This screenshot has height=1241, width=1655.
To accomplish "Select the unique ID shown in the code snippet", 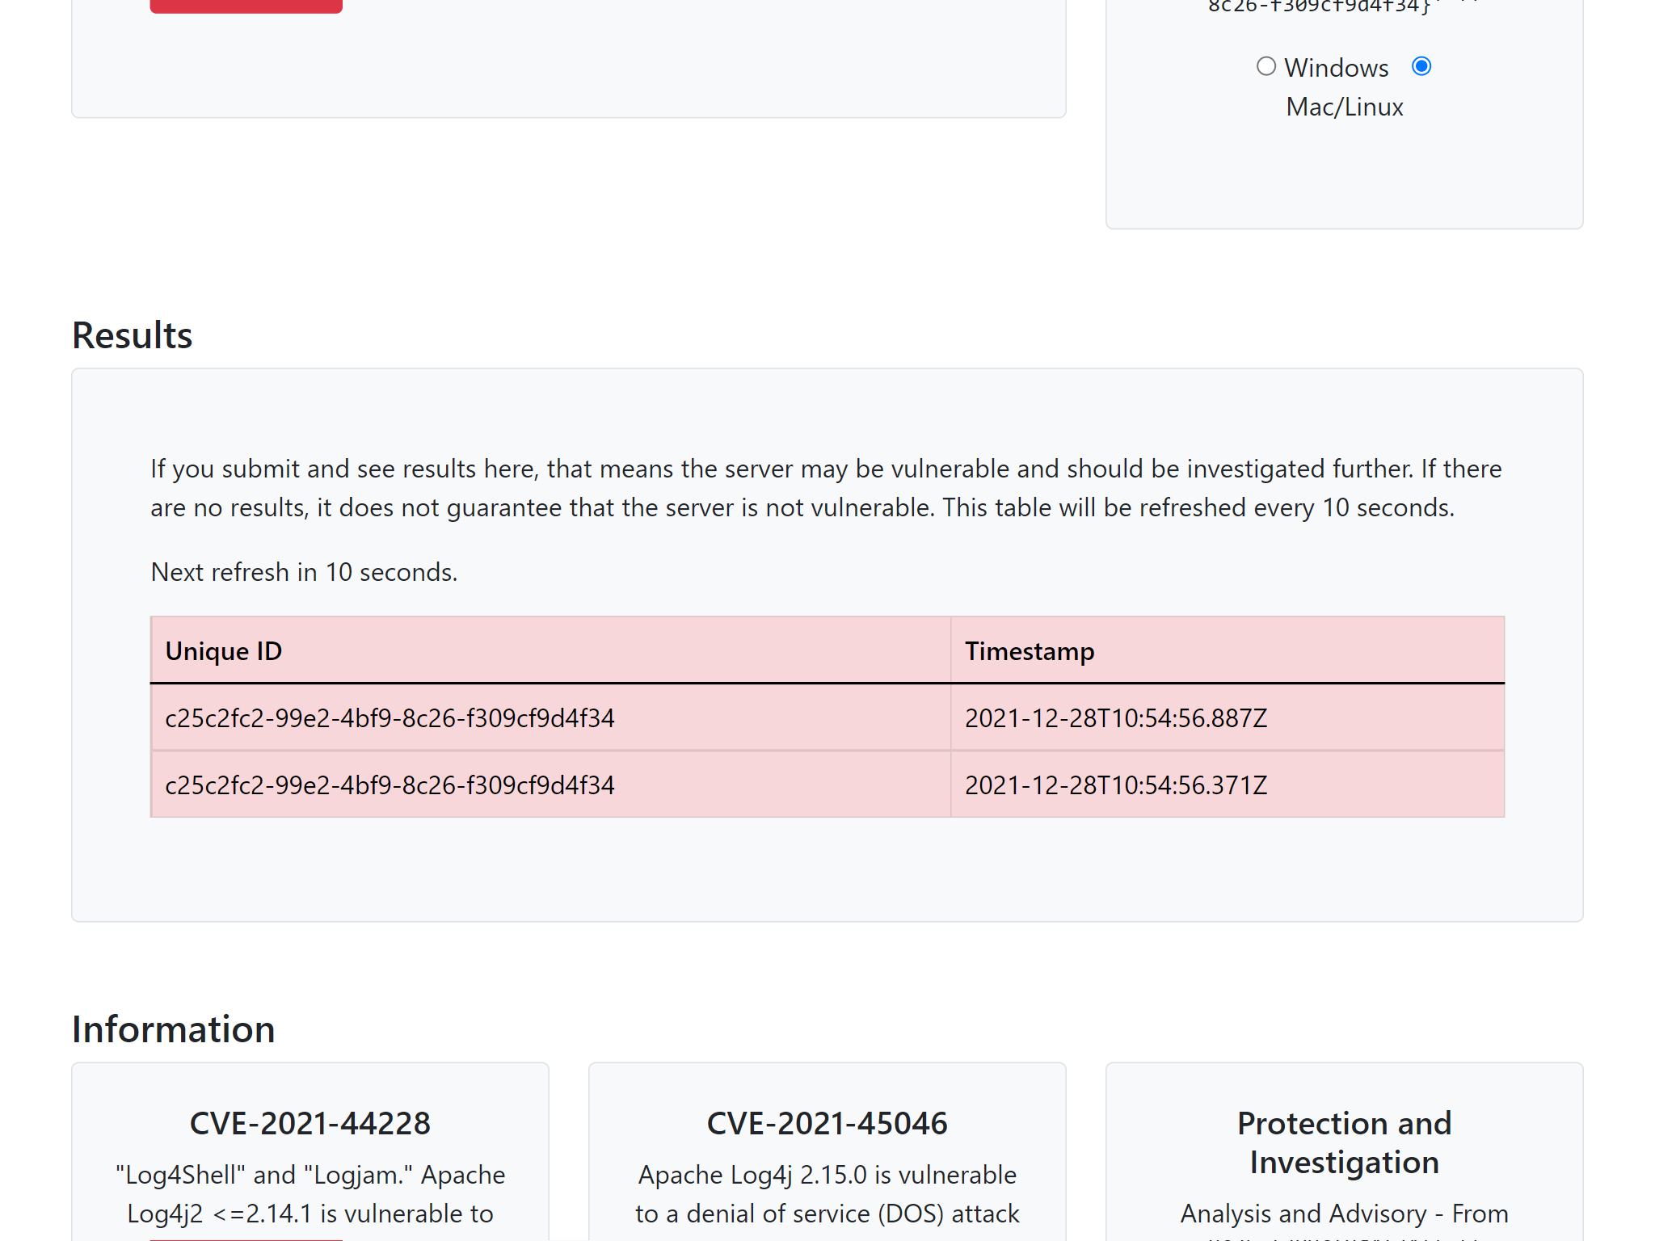I will point(1317,8).
